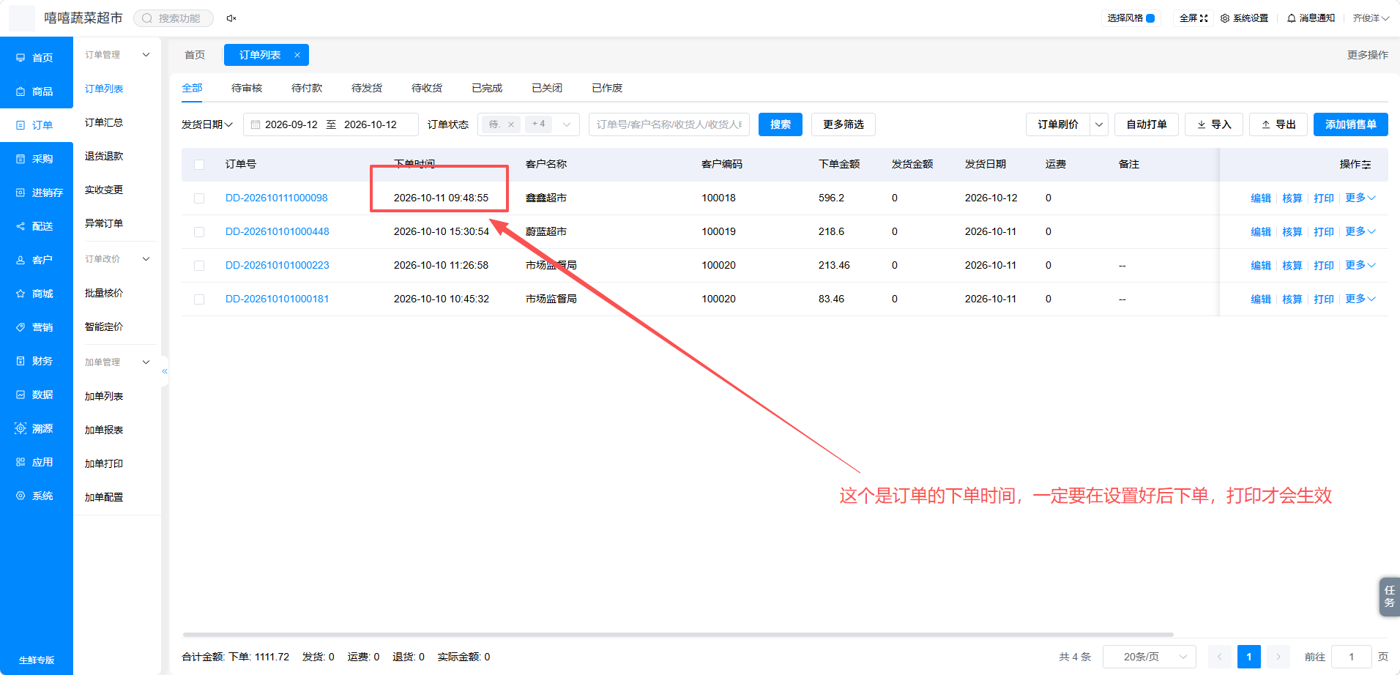Click the 全屏 fullscreen icon
This screenshot has height=675, width=1400.
point(1204,18)
